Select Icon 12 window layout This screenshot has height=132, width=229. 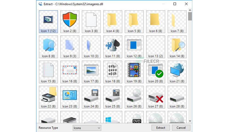(134, 47)
